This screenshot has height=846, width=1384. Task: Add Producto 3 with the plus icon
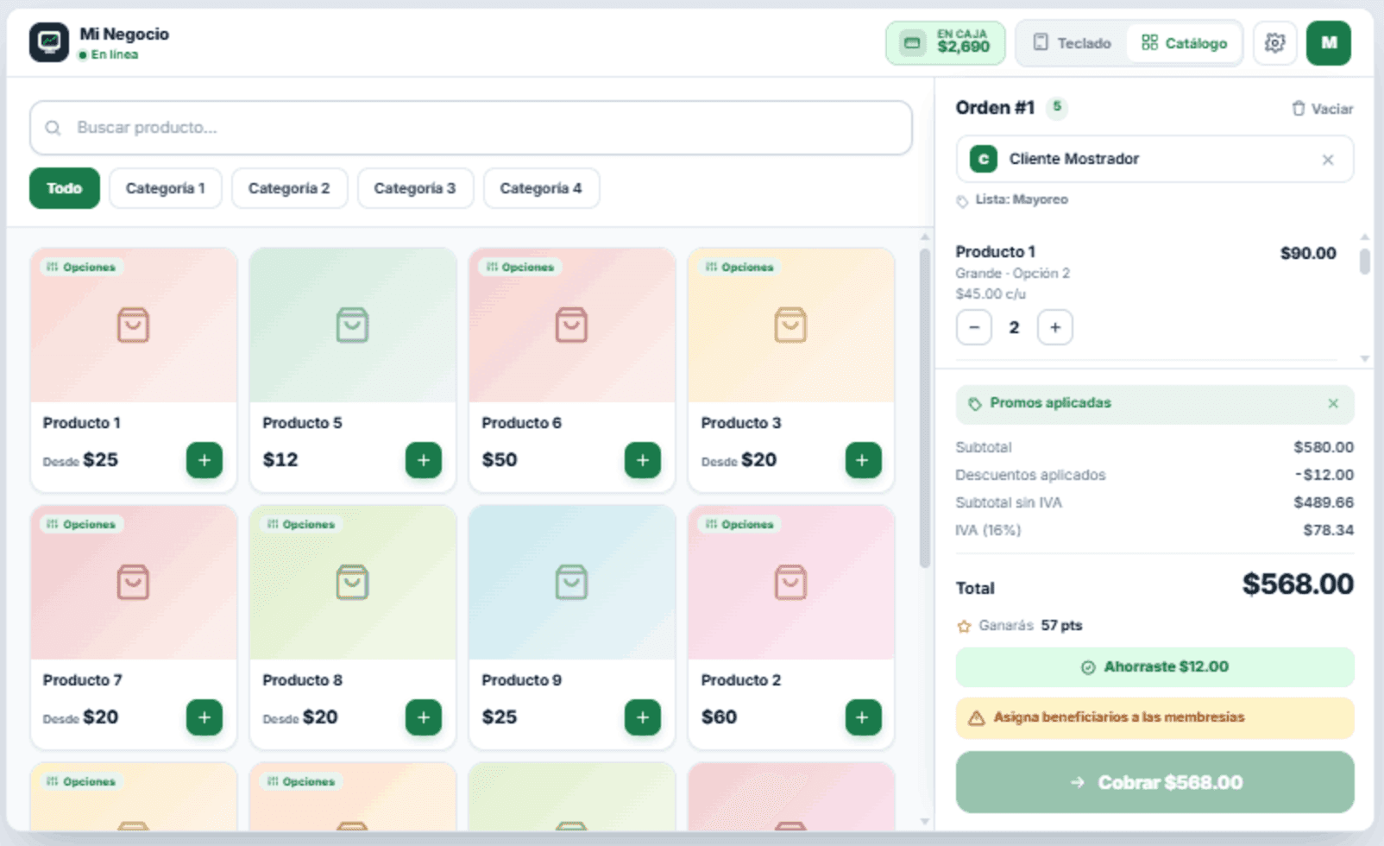863,460
